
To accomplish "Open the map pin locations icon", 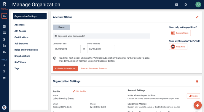I will tap(4, 39).
